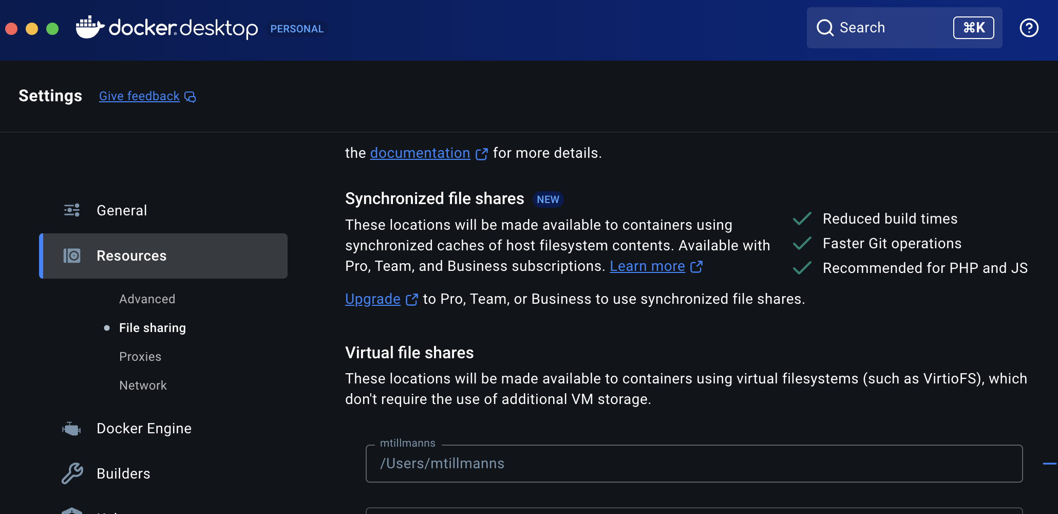Select the File sharing subsection

[x=153, y=328]
